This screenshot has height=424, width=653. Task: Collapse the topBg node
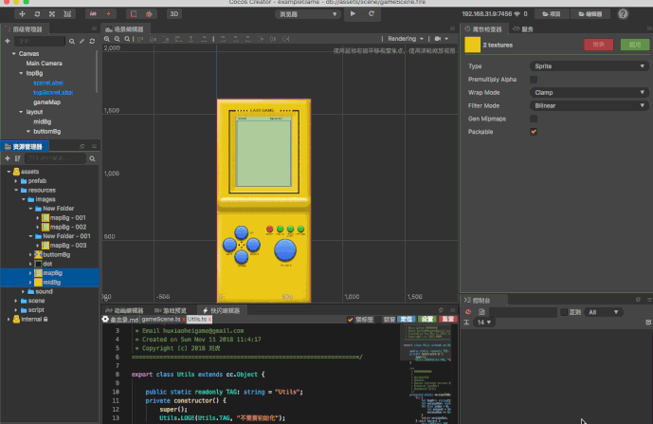[21, 73]
